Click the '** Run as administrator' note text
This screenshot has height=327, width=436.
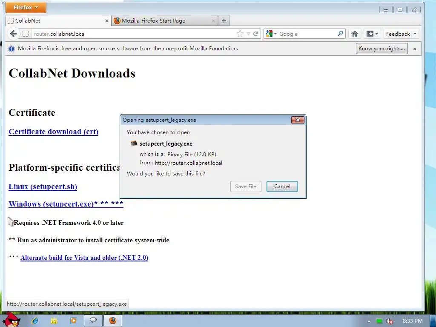[x=89, y=240]
